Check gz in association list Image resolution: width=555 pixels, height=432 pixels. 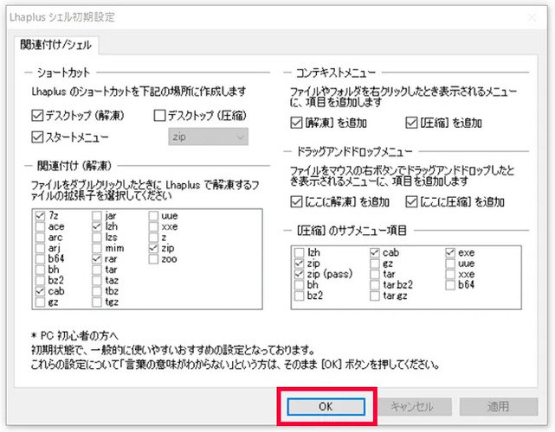point(40,302)
